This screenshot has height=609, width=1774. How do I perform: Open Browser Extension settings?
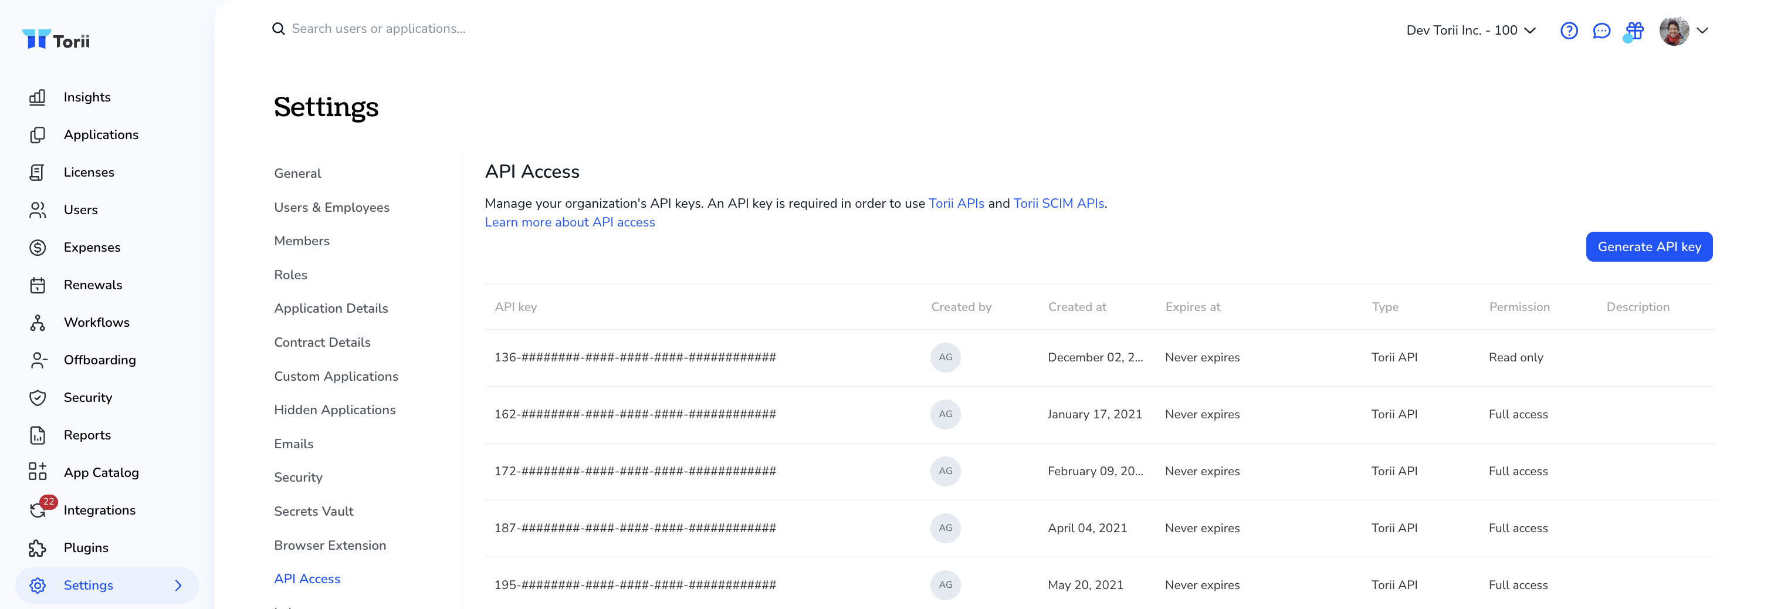(x=330, y=545)
